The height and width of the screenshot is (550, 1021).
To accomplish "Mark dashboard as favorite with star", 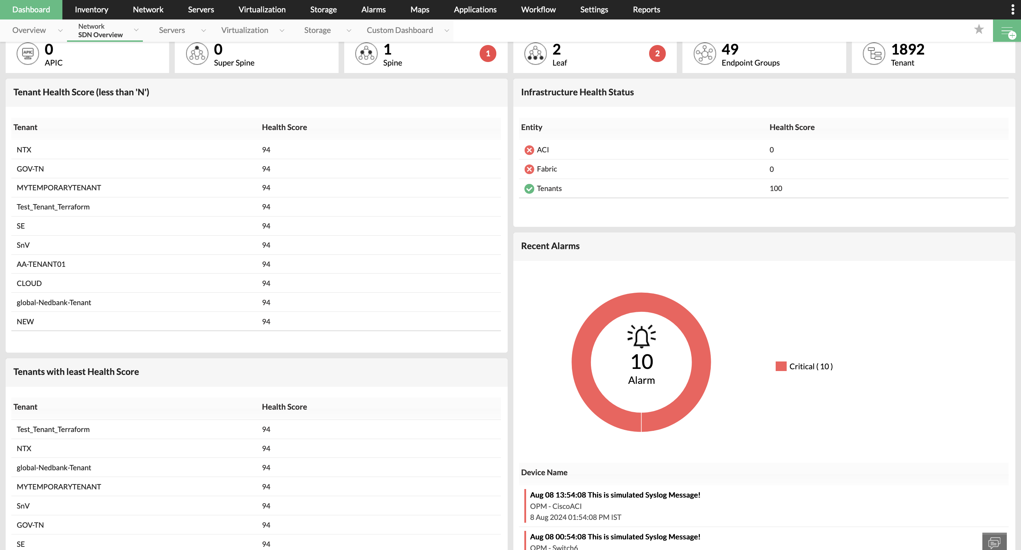I will (979, 29).
